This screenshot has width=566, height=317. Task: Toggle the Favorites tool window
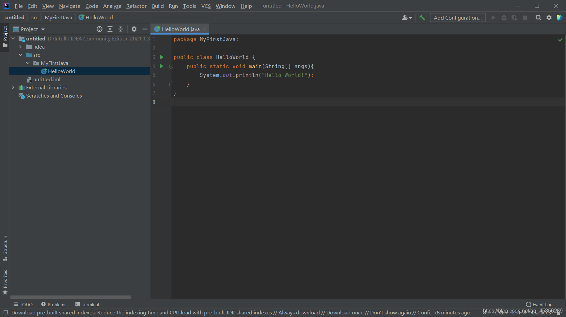pyautogui.click(x=5, y=282)
